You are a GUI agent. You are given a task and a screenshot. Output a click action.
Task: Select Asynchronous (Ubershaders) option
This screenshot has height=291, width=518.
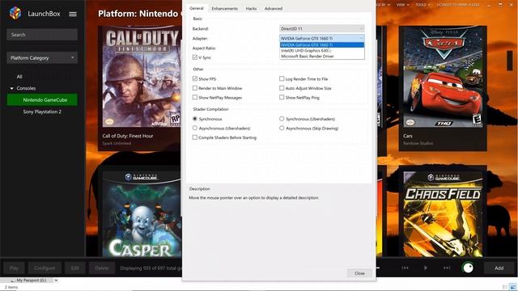pyautogui.click(x=195, y=128)
